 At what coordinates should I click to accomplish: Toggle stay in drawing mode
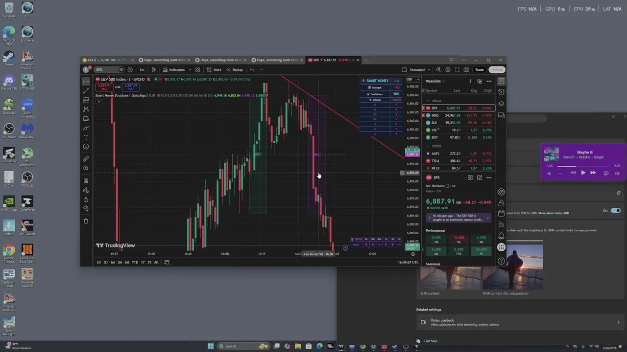(86, 190)
